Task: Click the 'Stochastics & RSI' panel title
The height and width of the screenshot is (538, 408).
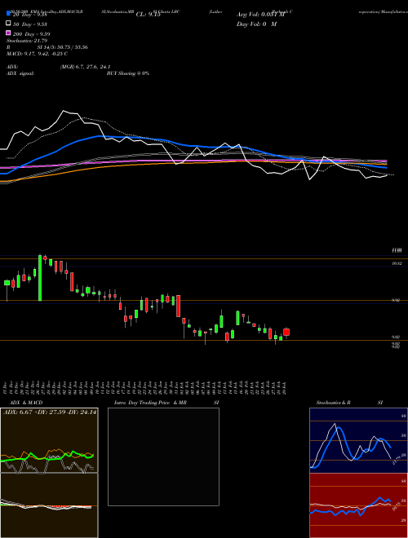Action: [x=349, y=403]
